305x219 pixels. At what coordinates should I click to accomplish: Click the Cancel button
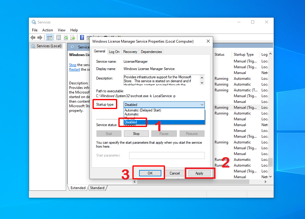point(174,173)
